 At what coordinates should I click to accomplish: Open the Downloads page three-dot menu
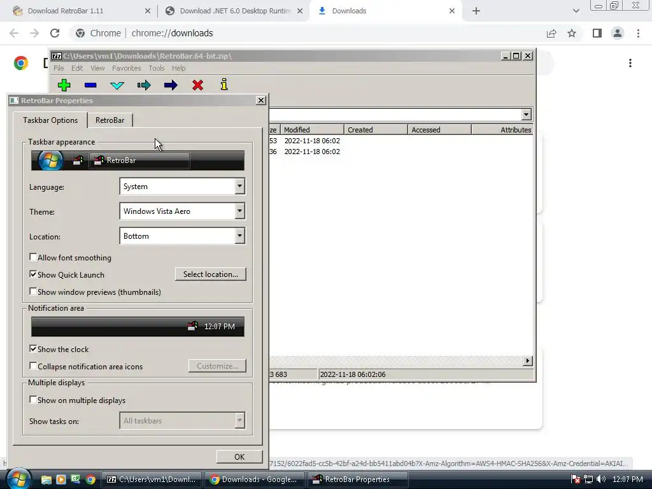630,63
